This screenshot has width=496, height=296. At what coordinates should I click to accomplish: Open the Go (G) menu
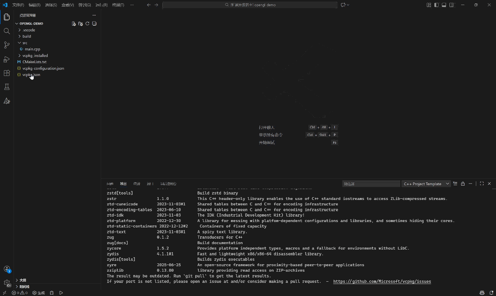click(x=84, y=5)
